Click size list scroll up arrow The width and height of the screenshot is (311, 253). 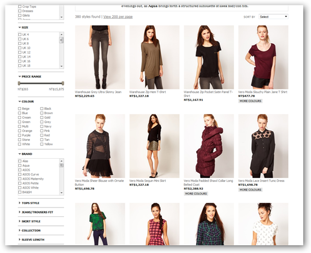(62, 34)
